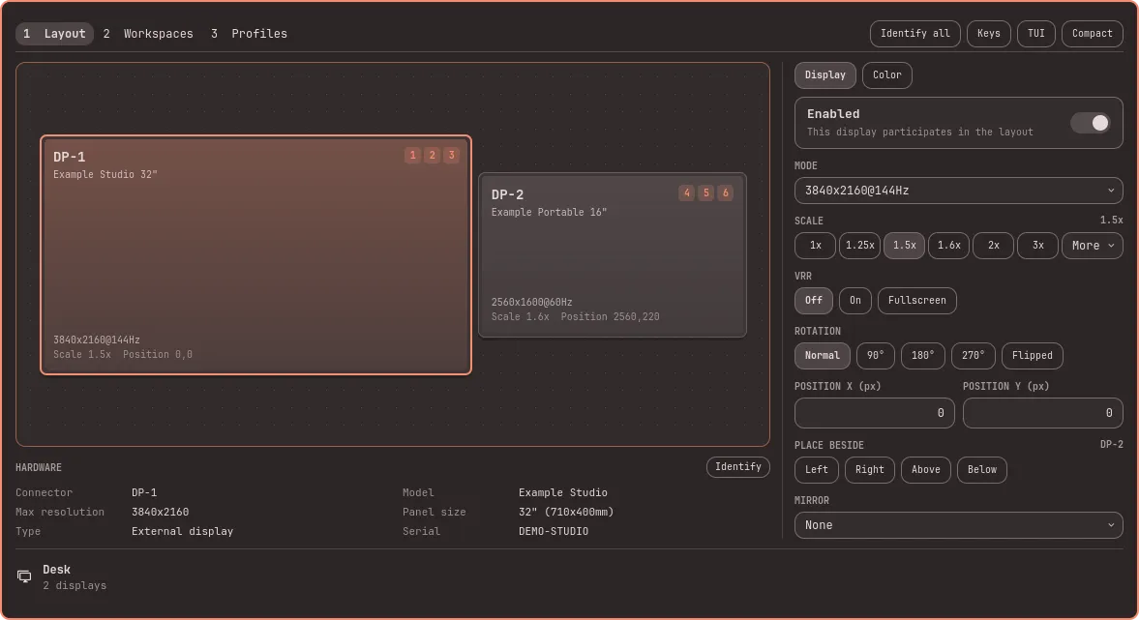Viewport: 1139px width, 620px height.
Task: Rotate display 90°
Action: (876, 356)
